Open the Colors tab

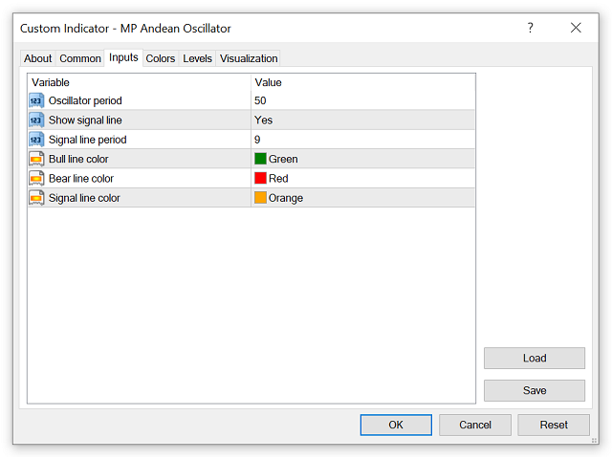tap(161, 58)
